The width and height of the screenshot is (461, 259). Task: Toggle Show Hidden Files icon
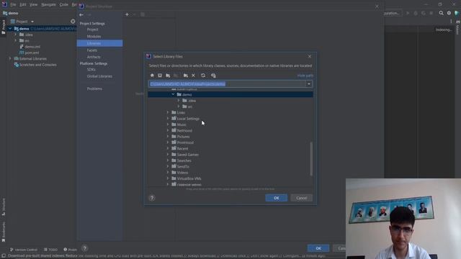pyautogui.click(x=213, y=76)
